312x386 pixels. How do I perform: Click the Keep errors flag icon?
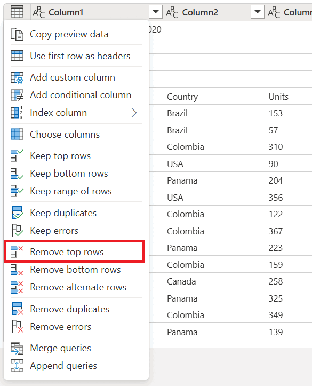(x=18, y=231)
